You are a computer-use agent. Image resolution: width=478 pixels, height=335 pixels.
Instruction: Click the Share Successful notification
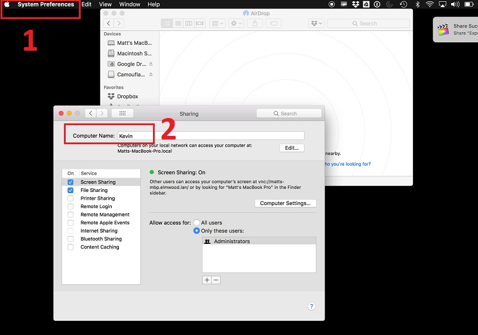pyautogui.click(x=455, y=29)
